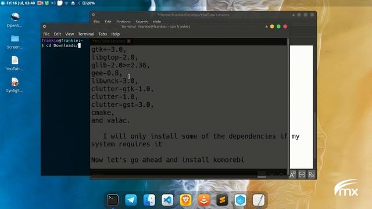Click the blue hexagon app dock icon
Screen dimensions: 372x209
(240, 200)
